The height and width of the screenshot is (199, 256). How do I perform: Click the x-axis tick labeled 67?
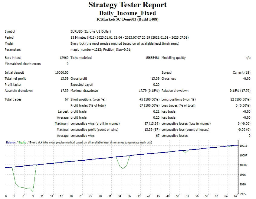[236, 196]
